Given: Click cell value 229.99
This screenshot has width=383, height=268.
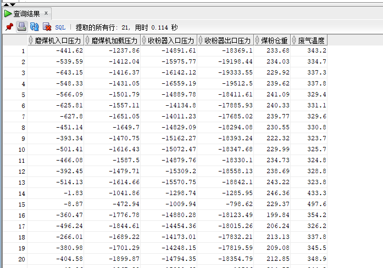Looking at the screenshot, I should 278,149.
